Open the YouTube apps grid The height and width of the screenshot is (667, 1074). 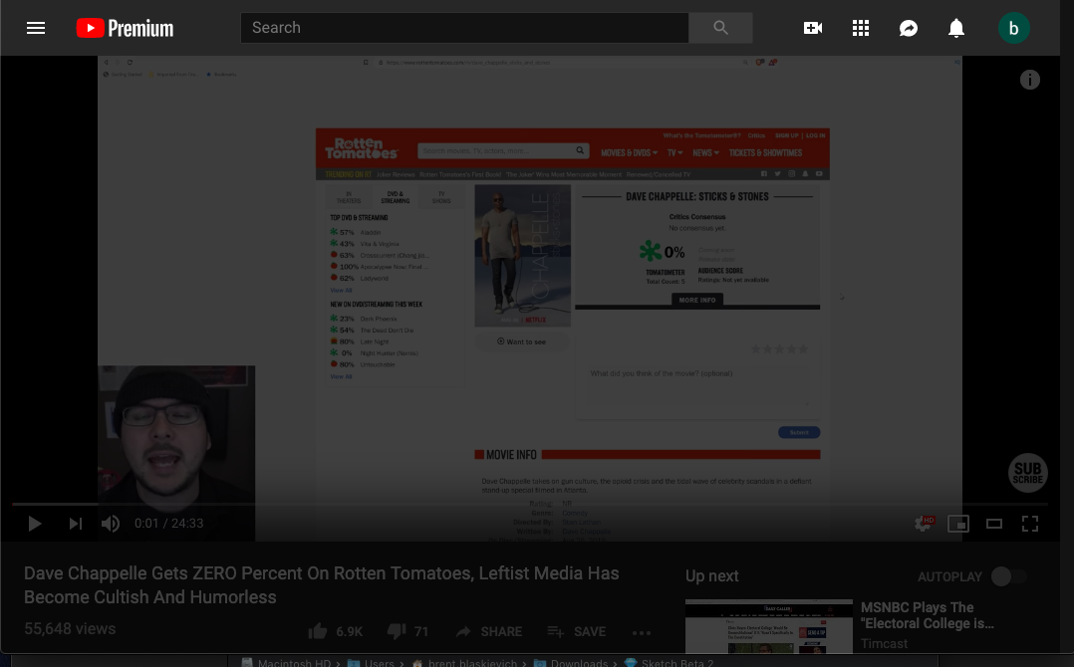861,28
